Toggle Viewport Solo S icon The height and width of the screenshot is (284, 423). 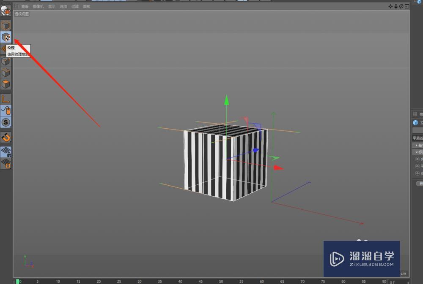point(5,122)
